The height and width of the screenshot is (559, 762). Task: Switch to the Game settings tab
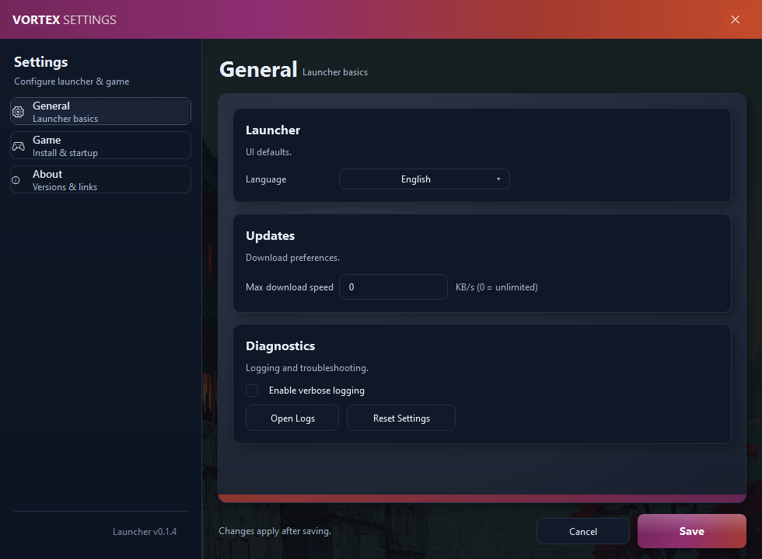100,146
